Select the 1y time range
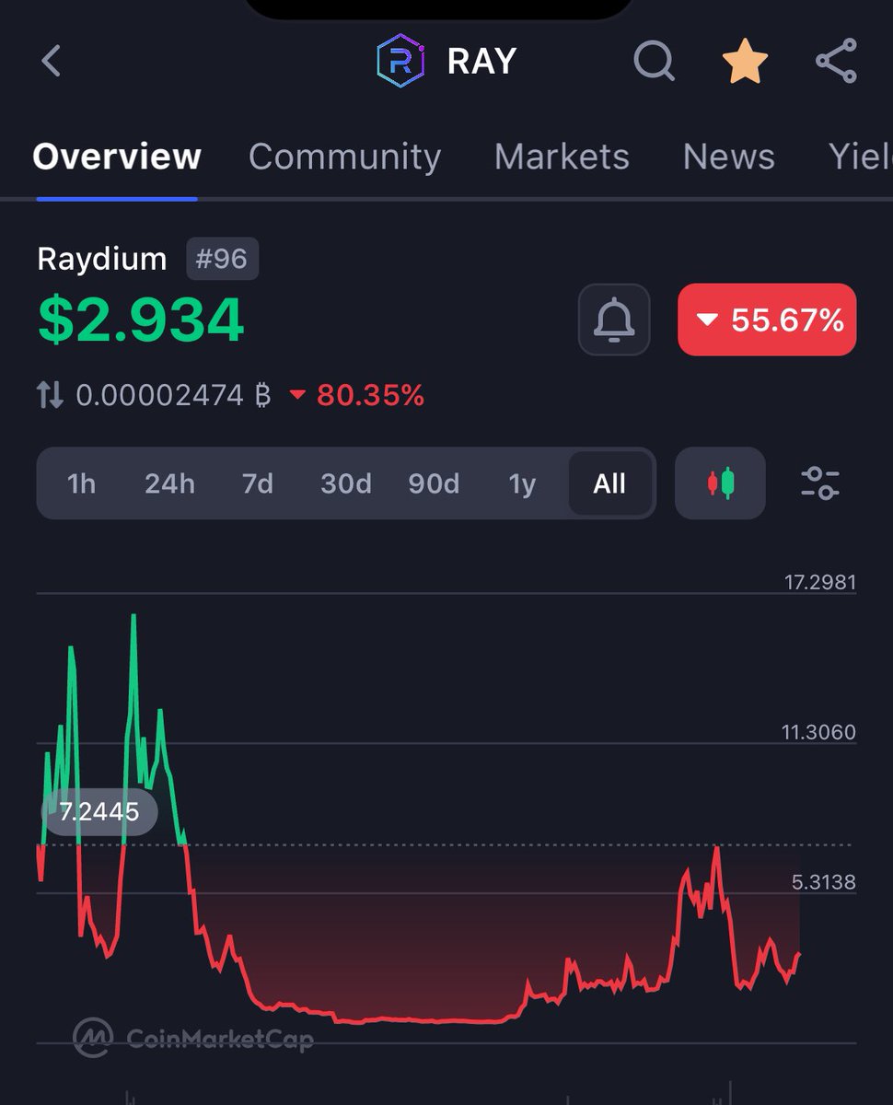 [x=522, y=483]
